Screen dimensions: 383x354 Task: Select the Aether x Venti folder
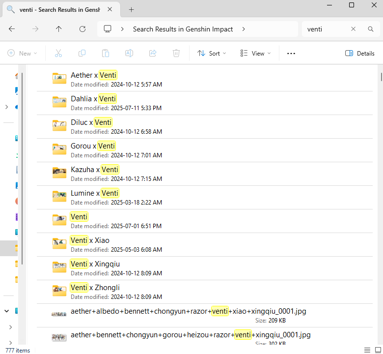(205, 80)
